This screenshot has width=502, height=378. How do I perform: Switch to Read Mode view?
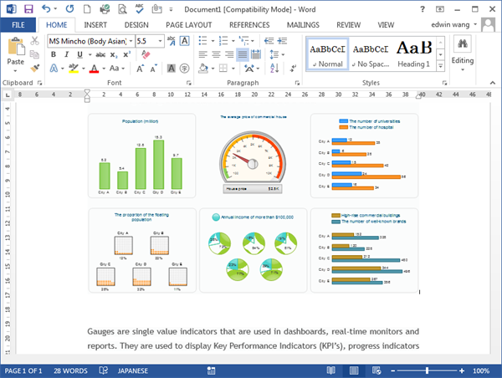pyautogui.click(x=330, y=370)
